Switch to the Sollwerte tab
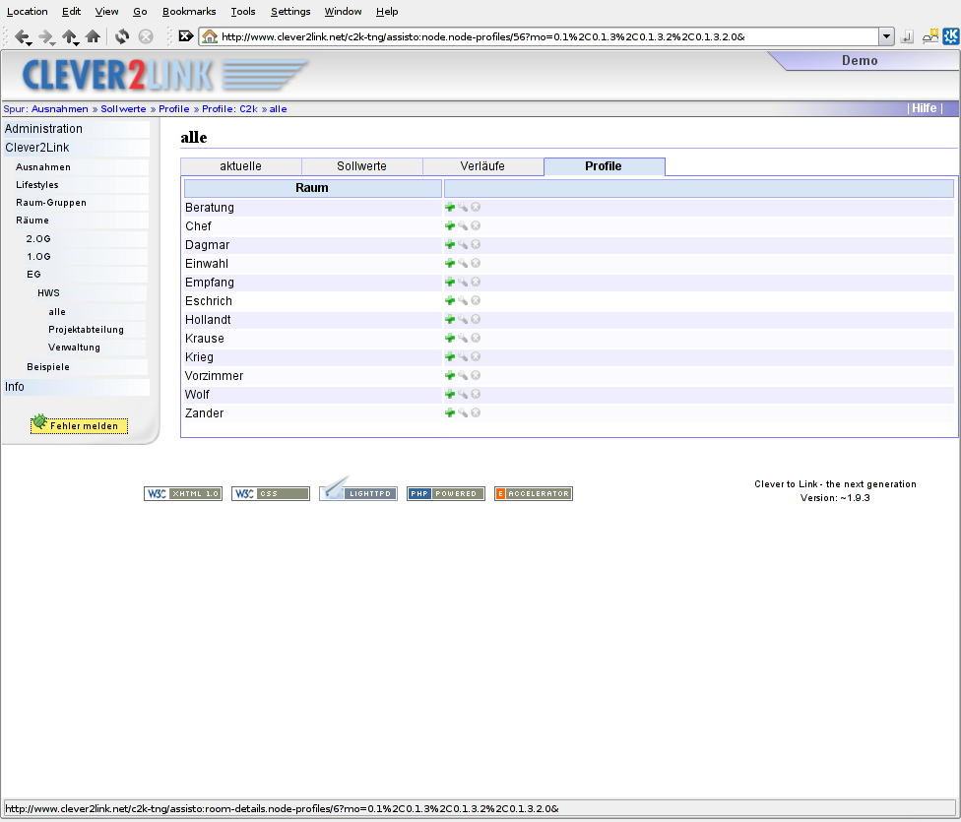The width and height of the screenshot is (961, 822). [361, 166]
